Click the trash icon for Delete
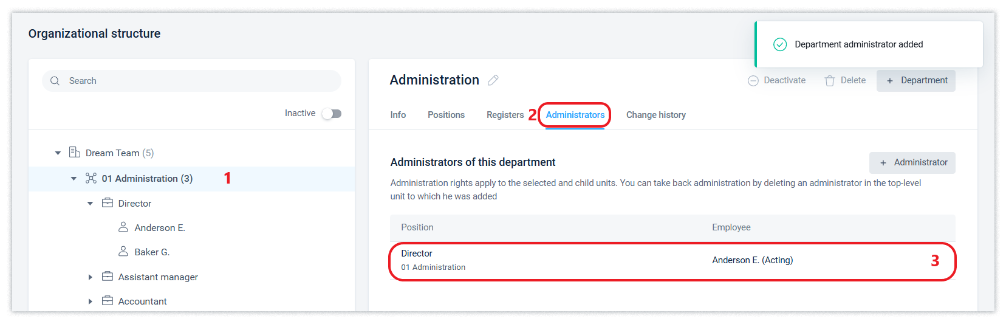The image size is (1006, 324). click(830, 81)
